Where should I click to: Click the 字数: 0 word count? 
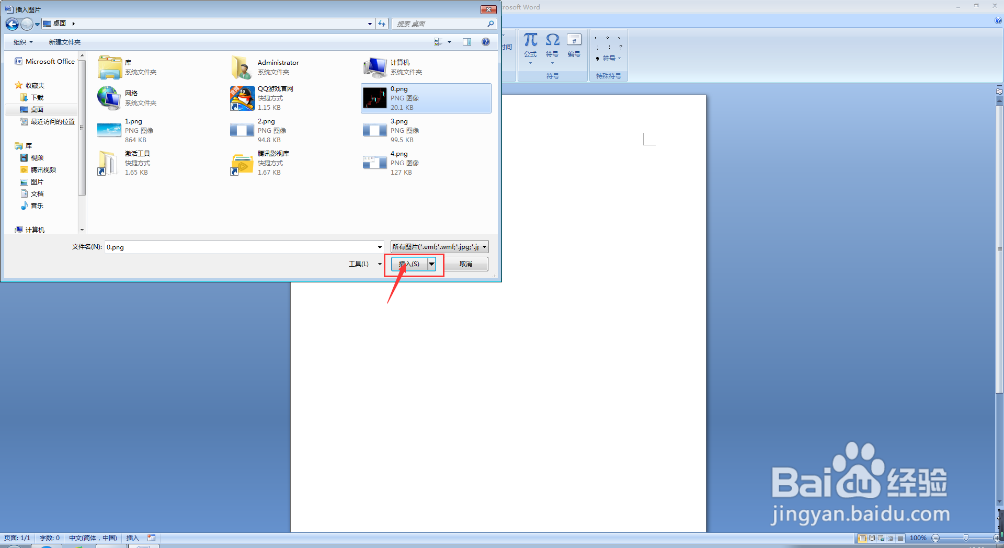click(50, 538)
